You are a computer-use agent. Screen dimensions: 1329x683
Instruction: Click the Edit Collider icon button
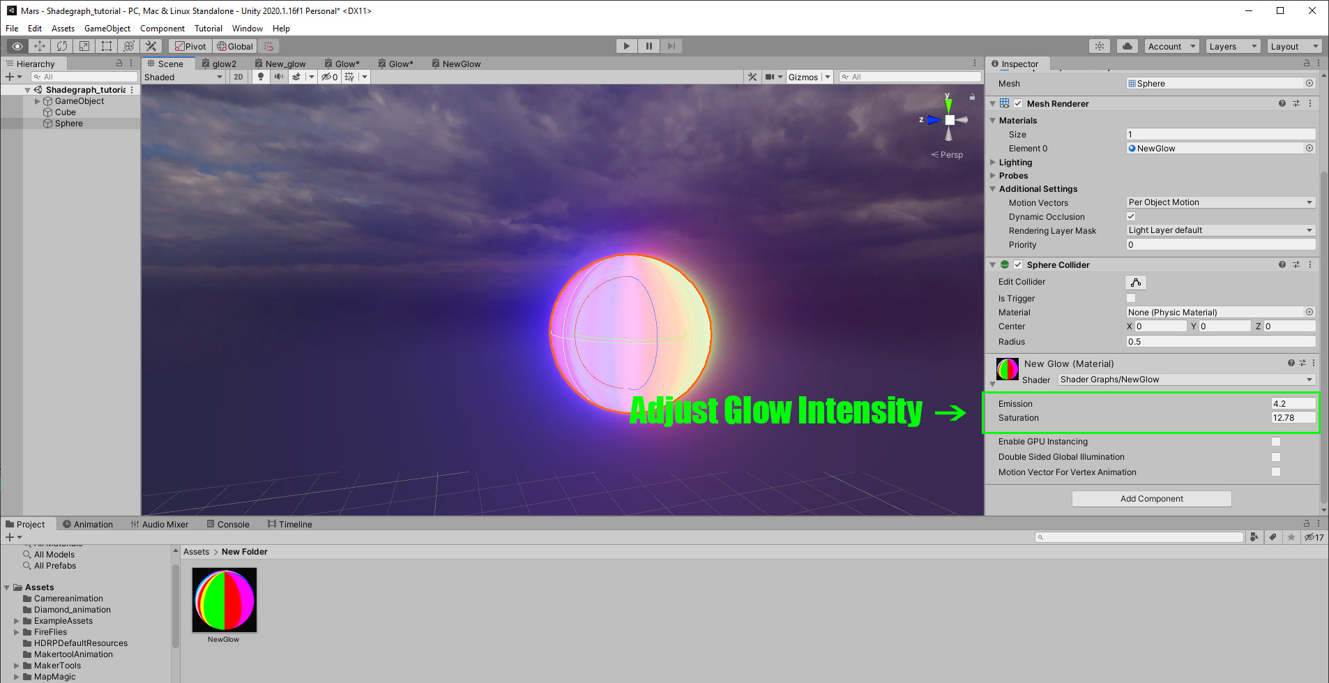point(1136,283)
